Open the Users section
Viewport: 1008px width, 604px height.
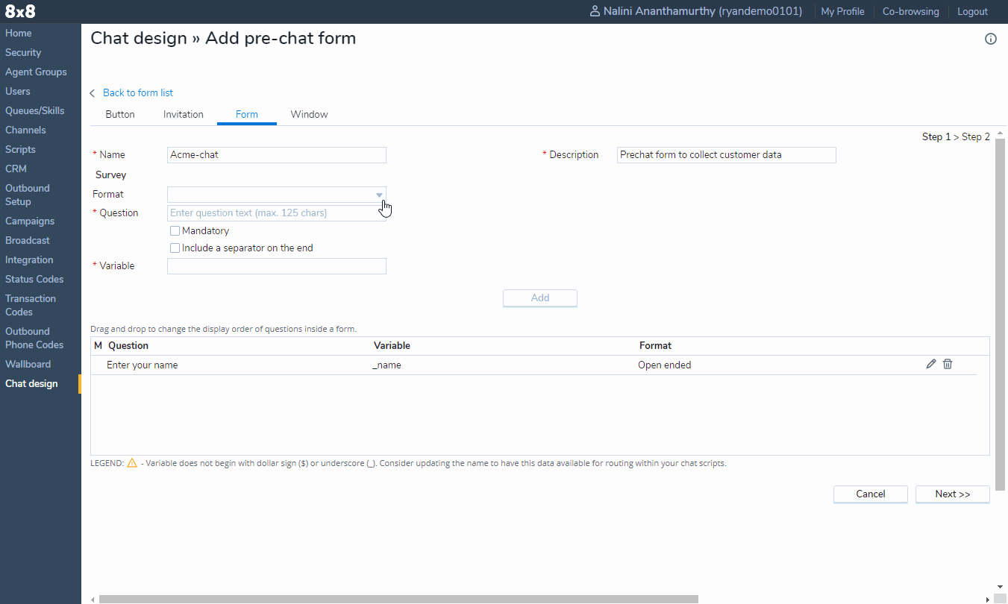pos(18,91)
